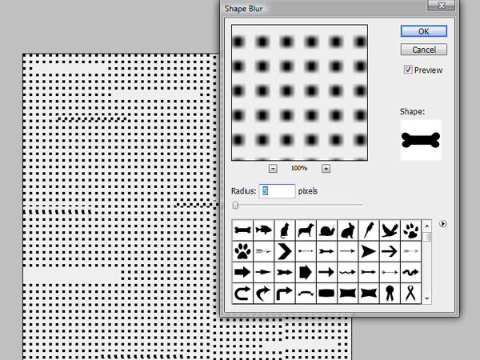Image resolution: width=480 pixels, height=360 pixels.
Task: Choose the thin wavy arrow shape
Action: pos(348,272)
